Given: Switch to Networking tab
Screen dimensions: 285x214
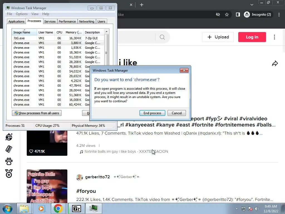Looking at the screenshot, I should click(x=87, y=21).
